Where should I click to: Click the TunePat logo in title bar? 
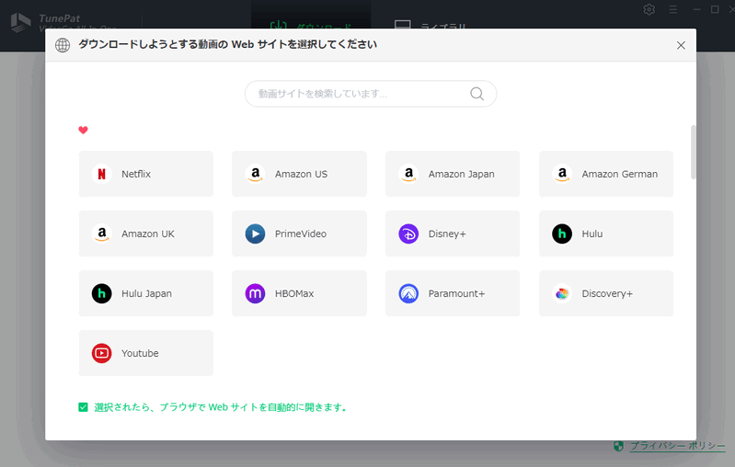pos(20,22)
